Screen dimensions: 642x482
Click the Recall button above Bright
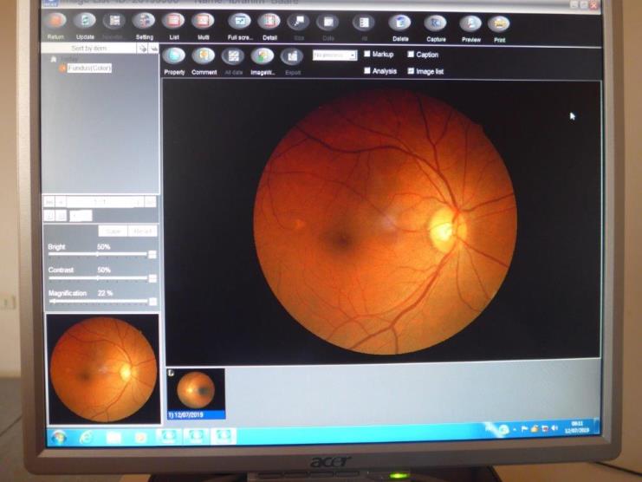(x=142, y=231)
